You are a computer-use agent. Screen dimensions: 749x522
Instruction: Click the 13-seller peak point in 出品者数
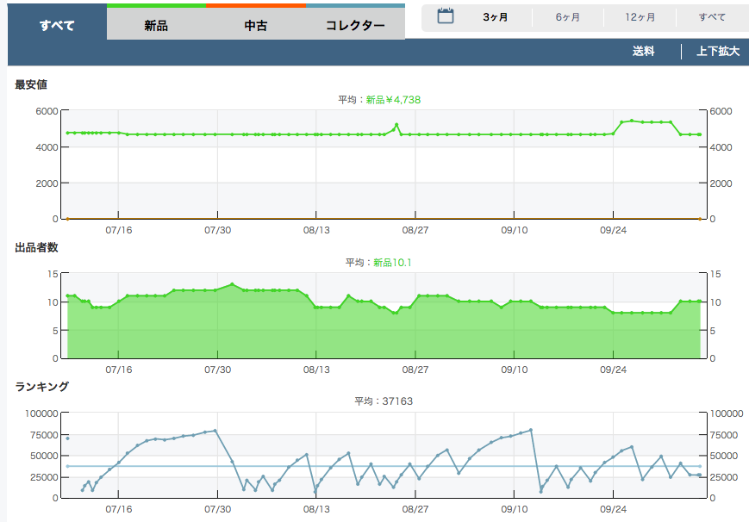pyautogui.click(x=232, y=284)
